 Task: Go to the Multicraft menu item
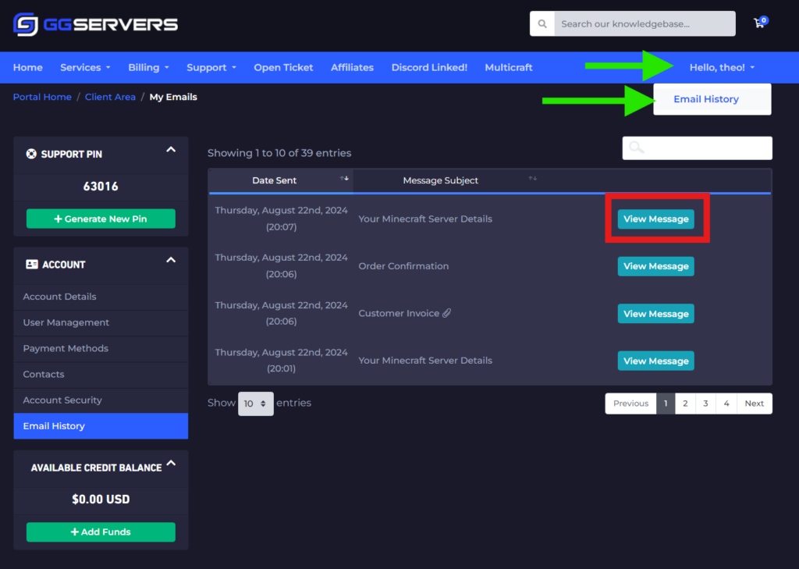pyautogui.click(x=508, y=68)
